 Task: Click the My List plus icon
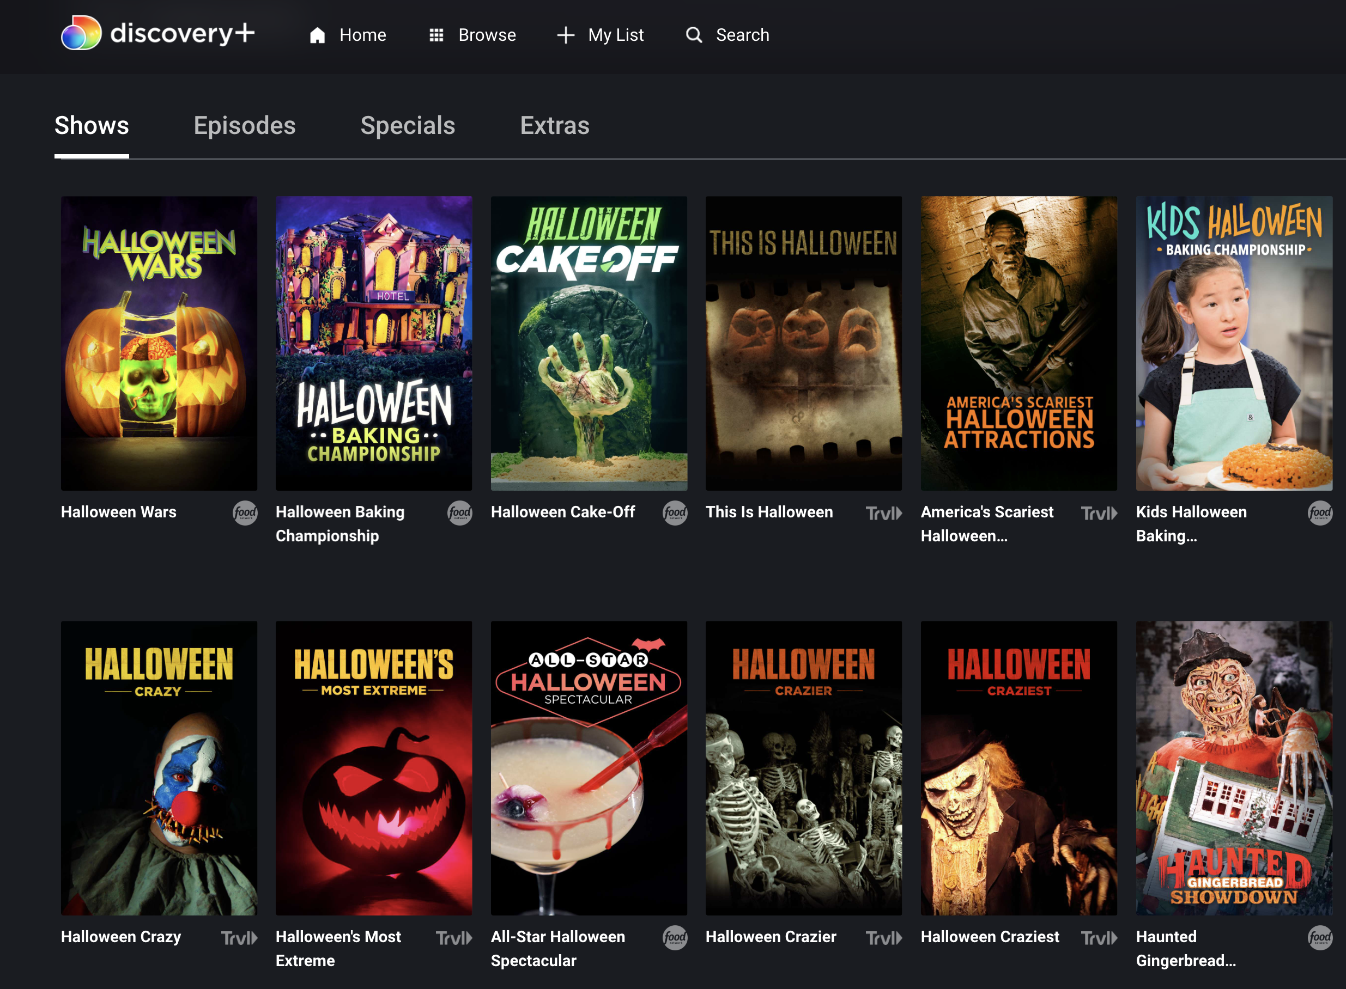[565, 35]
